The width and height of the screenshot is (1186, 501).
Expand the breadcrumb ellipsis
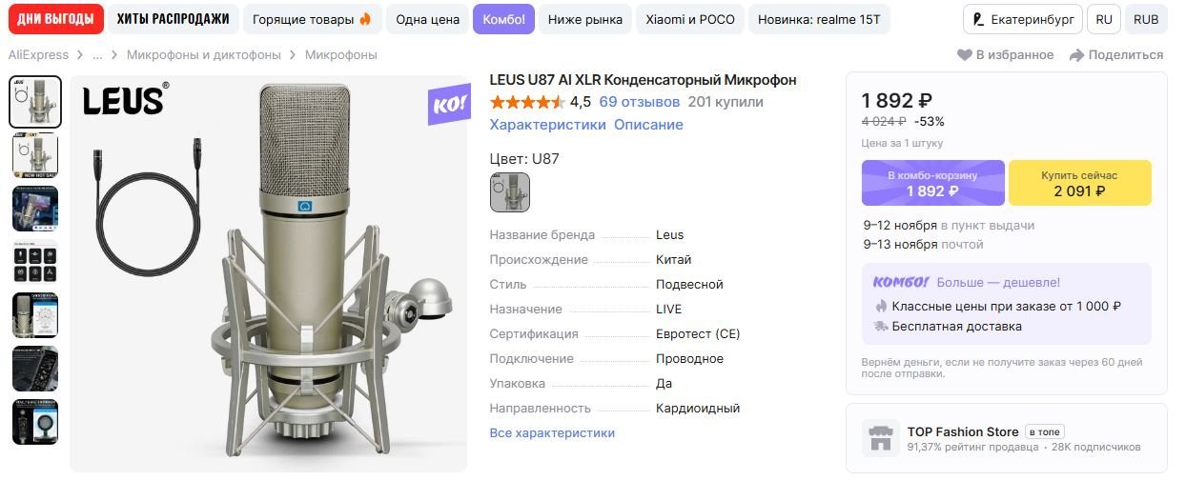[97, 55]
